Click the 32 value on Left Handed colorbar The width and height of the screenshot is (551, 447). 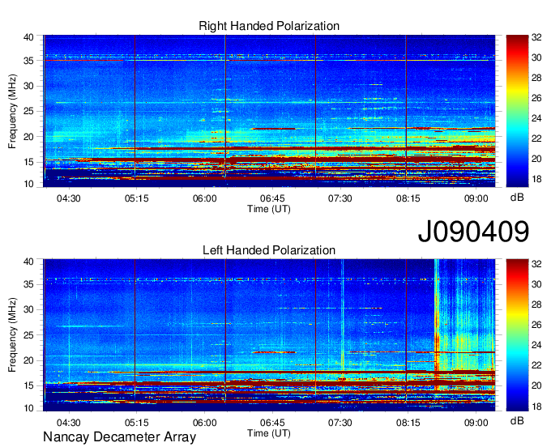[x=536, y=264]
